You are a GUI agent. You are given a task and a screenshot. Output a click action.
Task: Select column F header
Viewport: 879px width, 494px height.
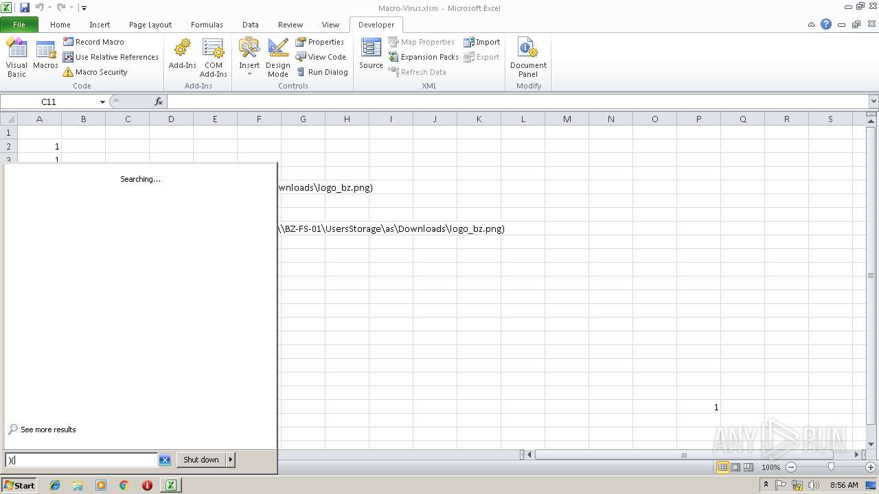click(259, 119)
